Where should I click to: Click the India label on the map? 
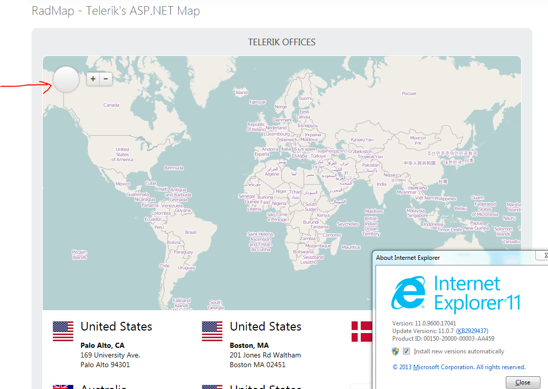(381, 184)
